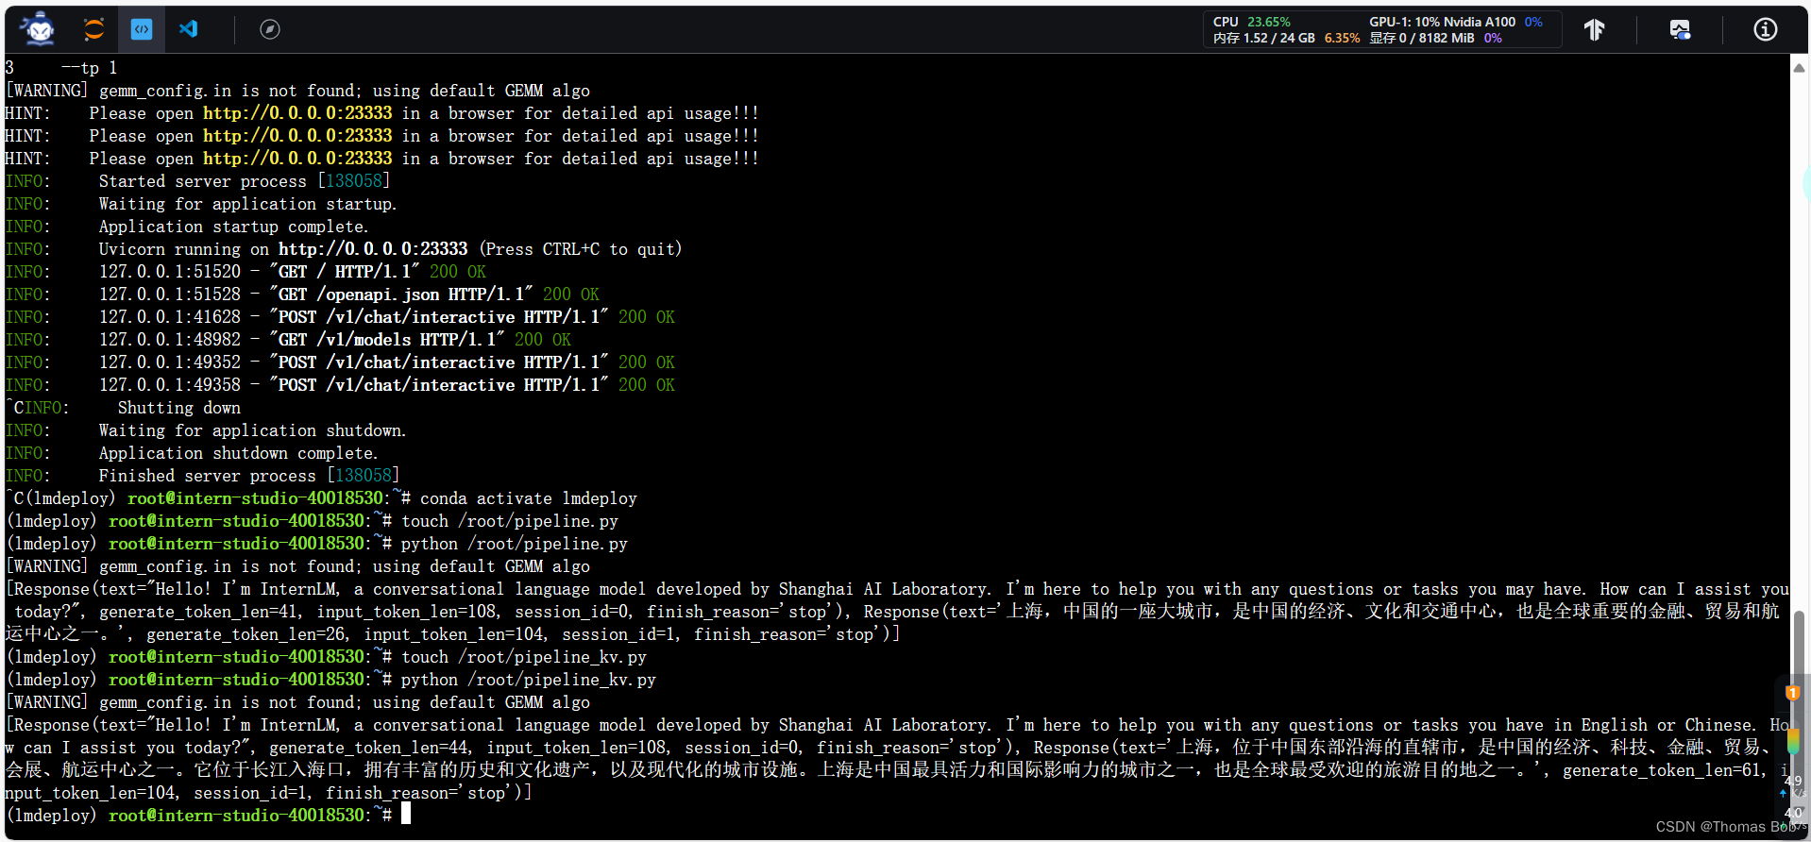Click the POST log entry from 127.0.0.1:49352
The image size is (1811, 842).
387,362
